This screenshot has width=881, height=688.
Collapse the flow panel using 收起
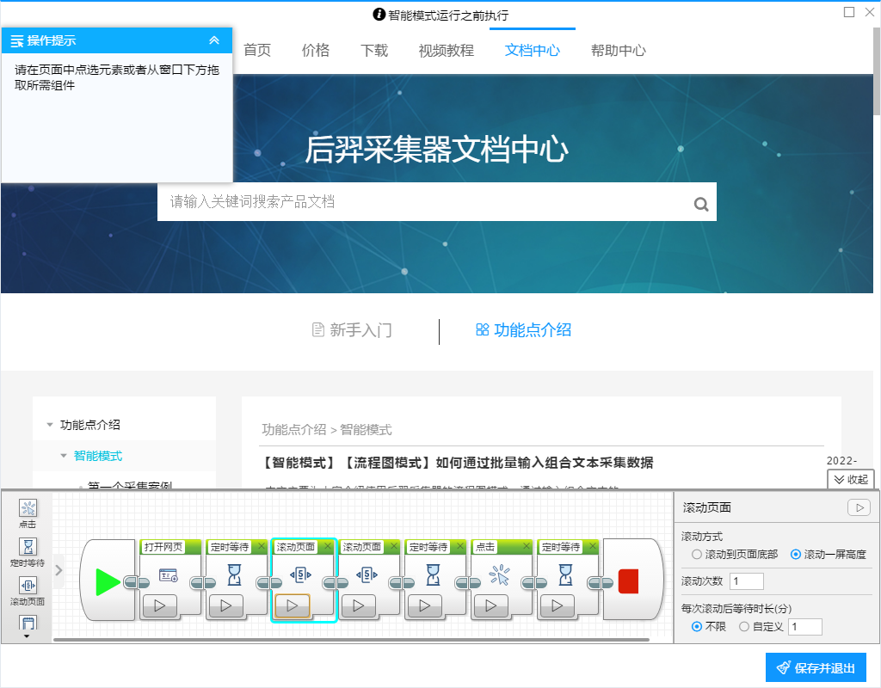[x=851, y=480]
